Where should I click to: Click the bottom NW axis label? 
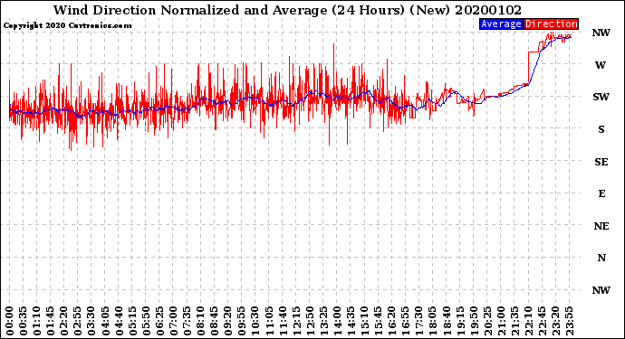[x=601, y=290]
